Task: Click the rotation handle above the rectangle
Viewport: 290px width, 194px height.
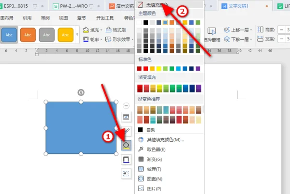Action: coord(81,92)
